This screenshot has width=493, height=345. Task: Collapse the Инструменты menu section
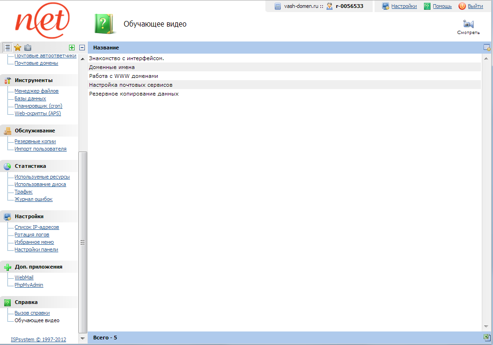point(33,80)
